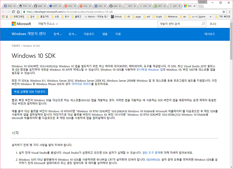
Task: Reload the page with the refresh icon
Action: (13, 12)
